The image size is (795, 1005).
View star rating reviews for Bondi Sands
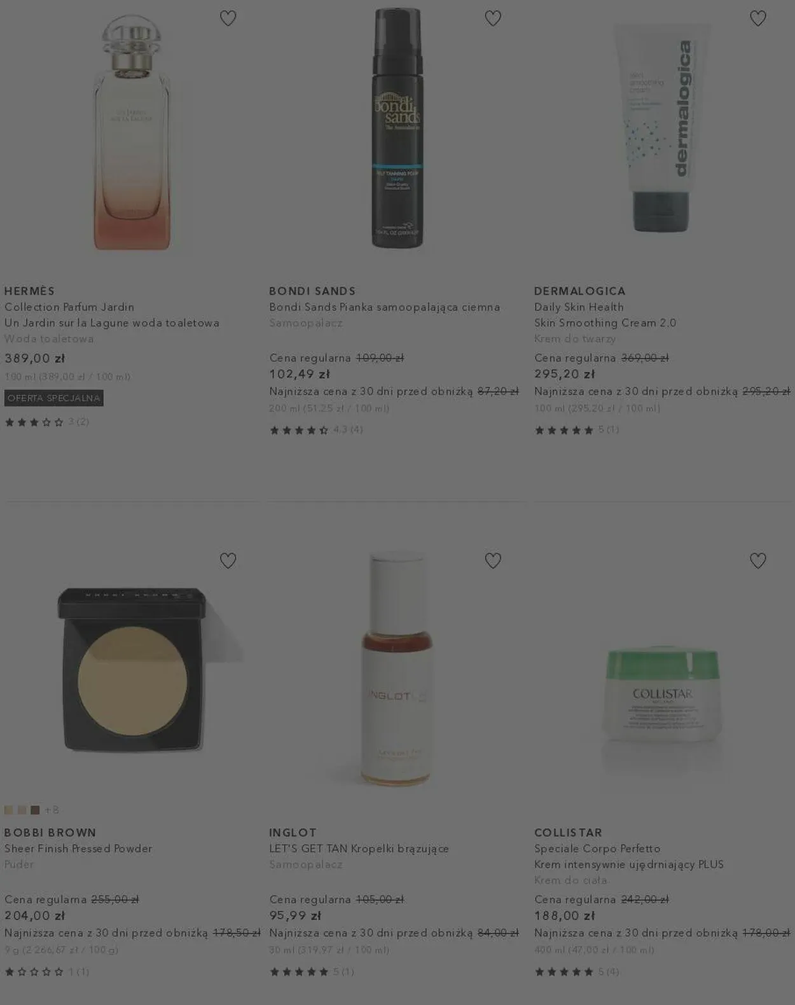(x=316, y=430)
